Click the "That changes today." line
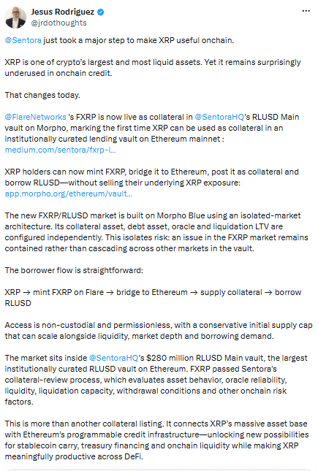This screenshot has height=471, width=318. tap(42, 95)
